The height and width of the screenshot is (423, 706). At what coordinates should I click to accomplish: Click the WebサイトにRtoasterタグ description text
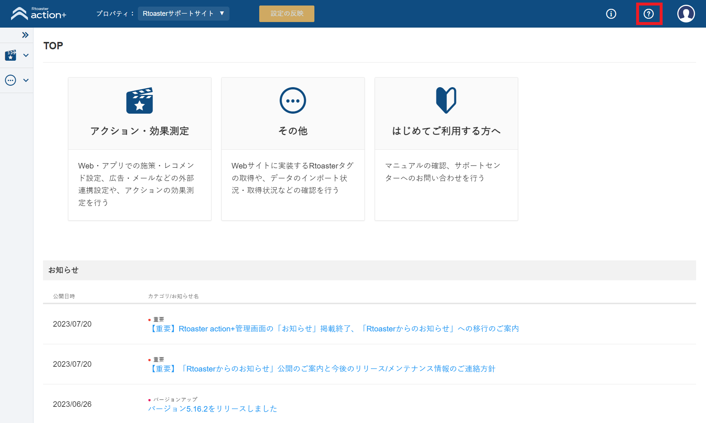(293, 178)
